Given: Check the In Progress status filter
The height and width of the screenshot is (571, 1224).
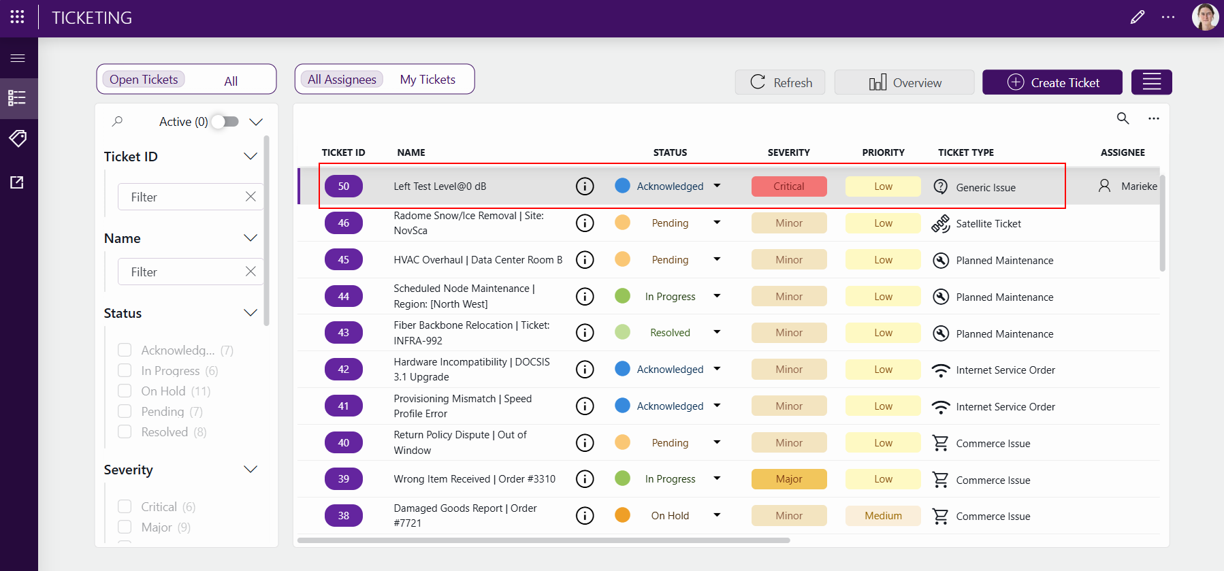Looking at the screenshot, I should click(125, 370).
